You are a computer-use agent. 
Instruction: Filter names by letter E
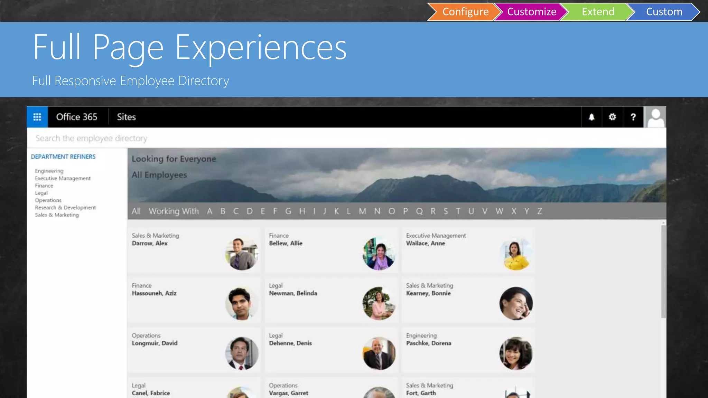point(263,211)
